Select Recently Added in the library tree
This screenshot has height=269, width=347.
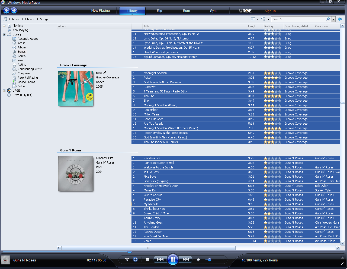28,39
